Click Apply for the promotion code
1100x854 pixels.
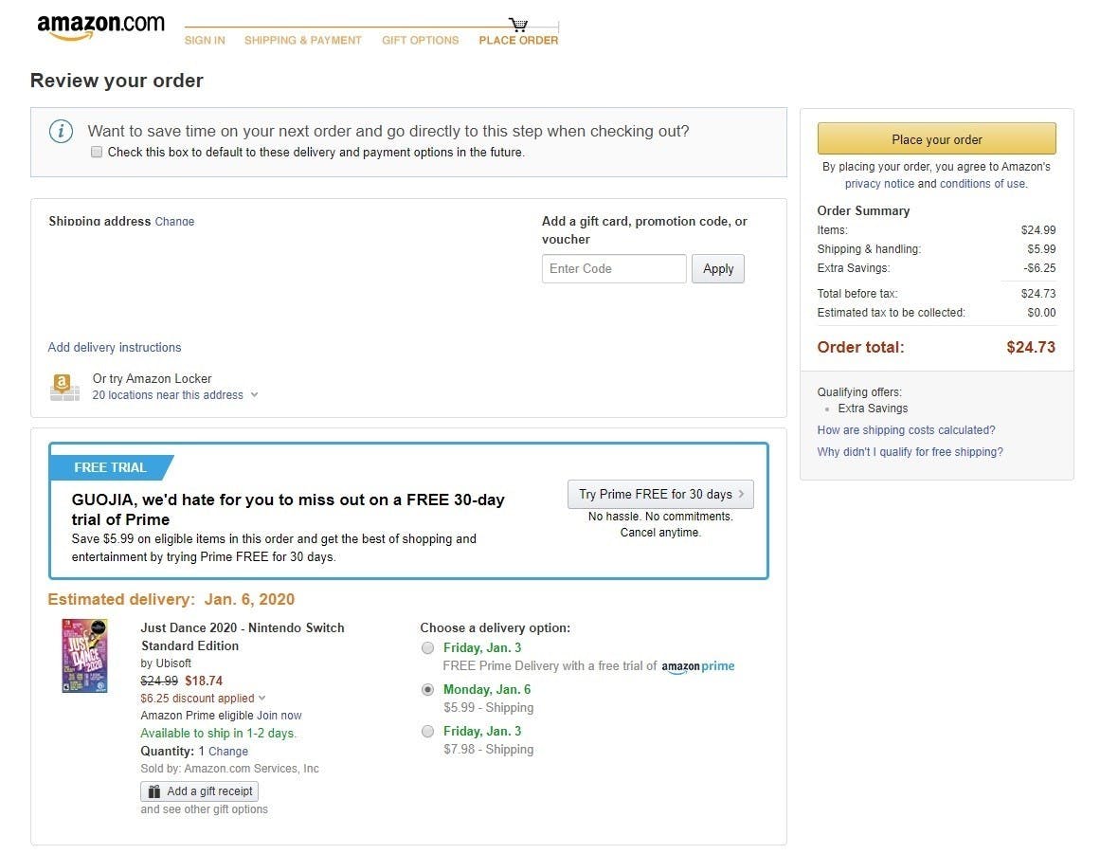point(717,269)
